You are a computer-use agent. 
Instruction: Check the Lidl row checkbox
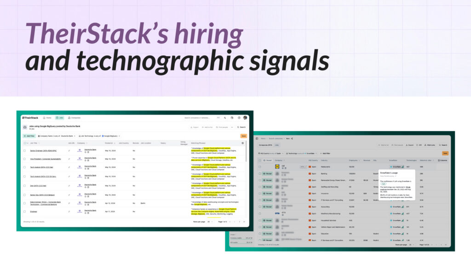pyautogui.click(x=260, y=167)
